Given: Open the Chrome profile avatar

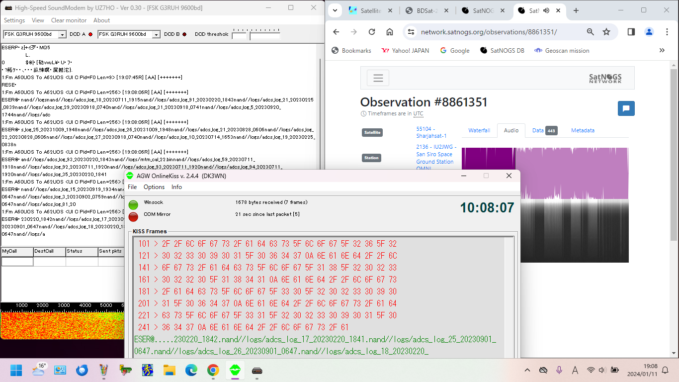Looking at the screenshot, I should 649,32.
